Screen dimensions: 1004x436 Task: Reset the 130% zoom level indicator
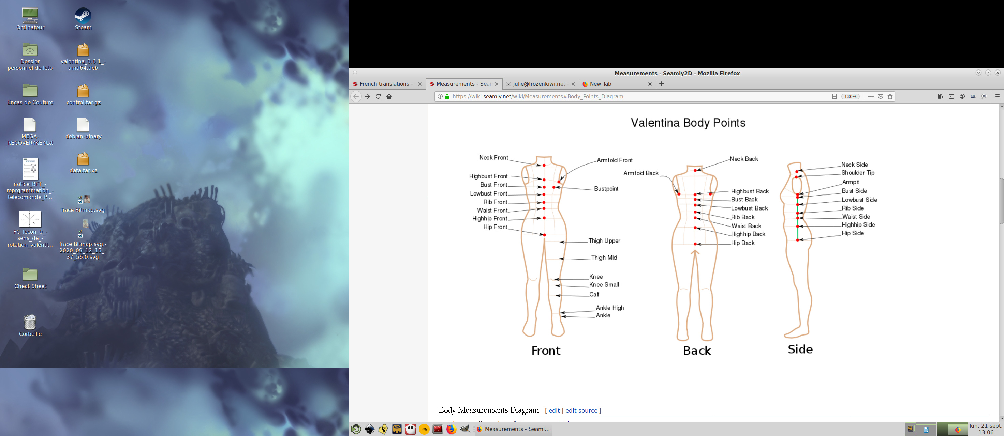851,96
